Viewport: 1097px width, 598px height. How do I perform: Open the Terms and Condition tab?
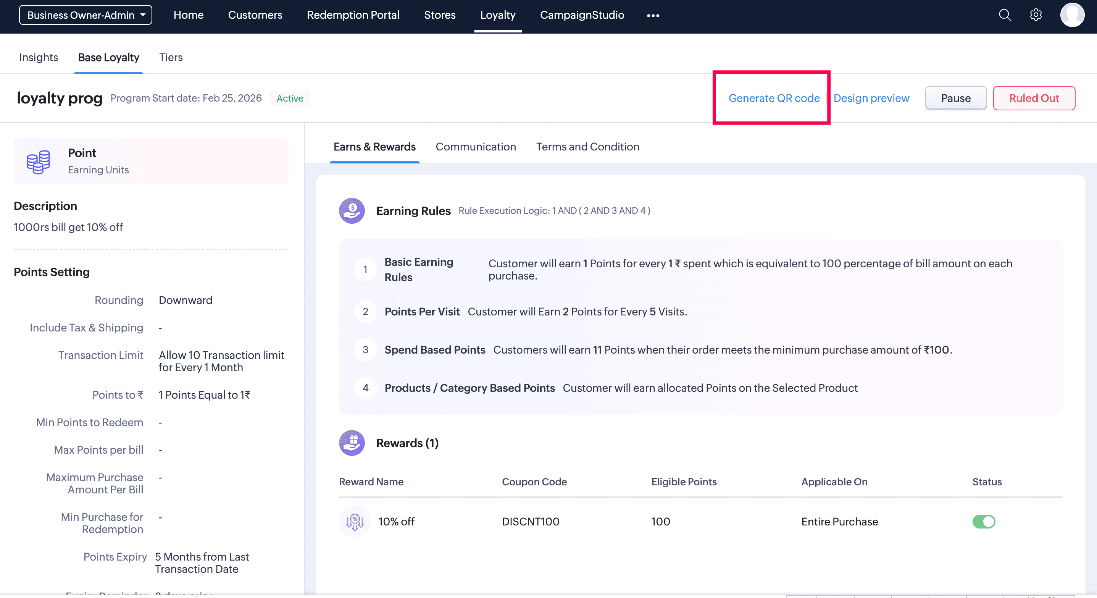(587, 147)
